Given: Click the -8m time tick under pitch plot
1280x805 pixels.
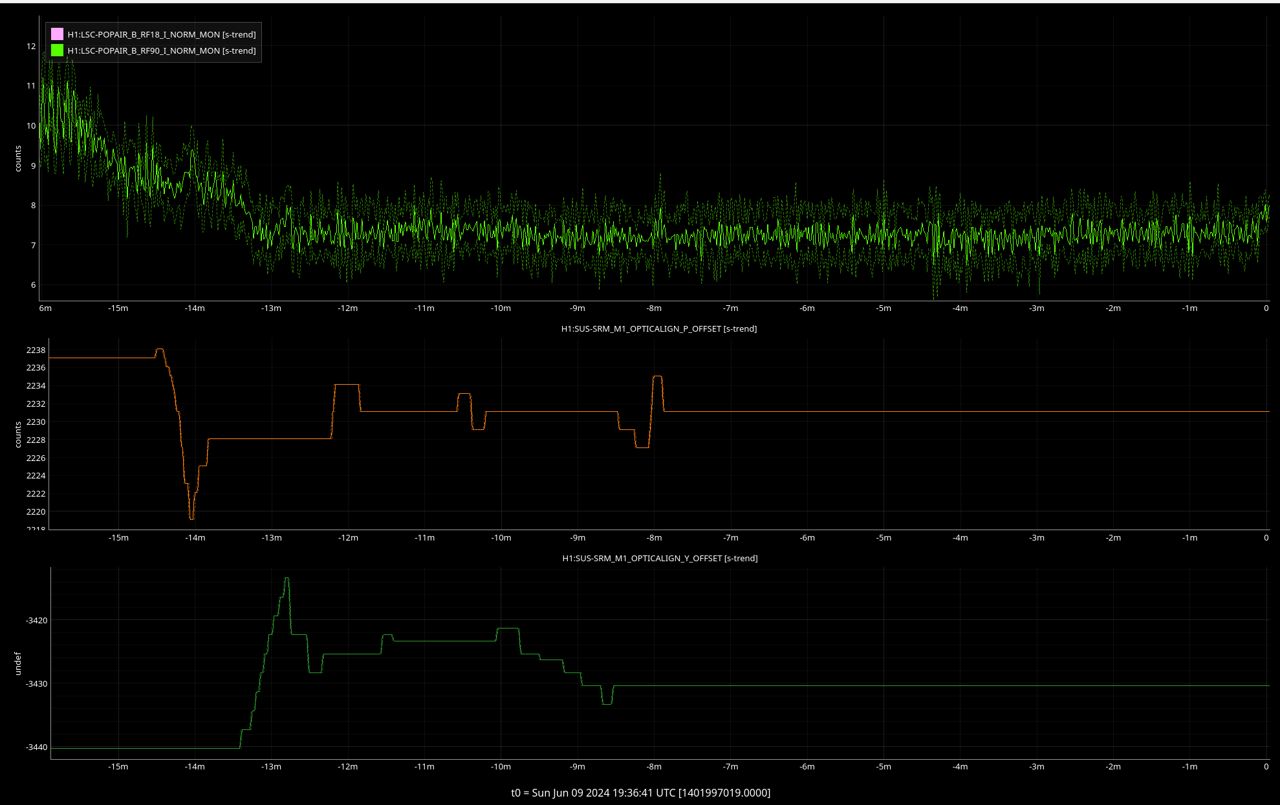Looking at the screenshot, I should click(654, 537).
